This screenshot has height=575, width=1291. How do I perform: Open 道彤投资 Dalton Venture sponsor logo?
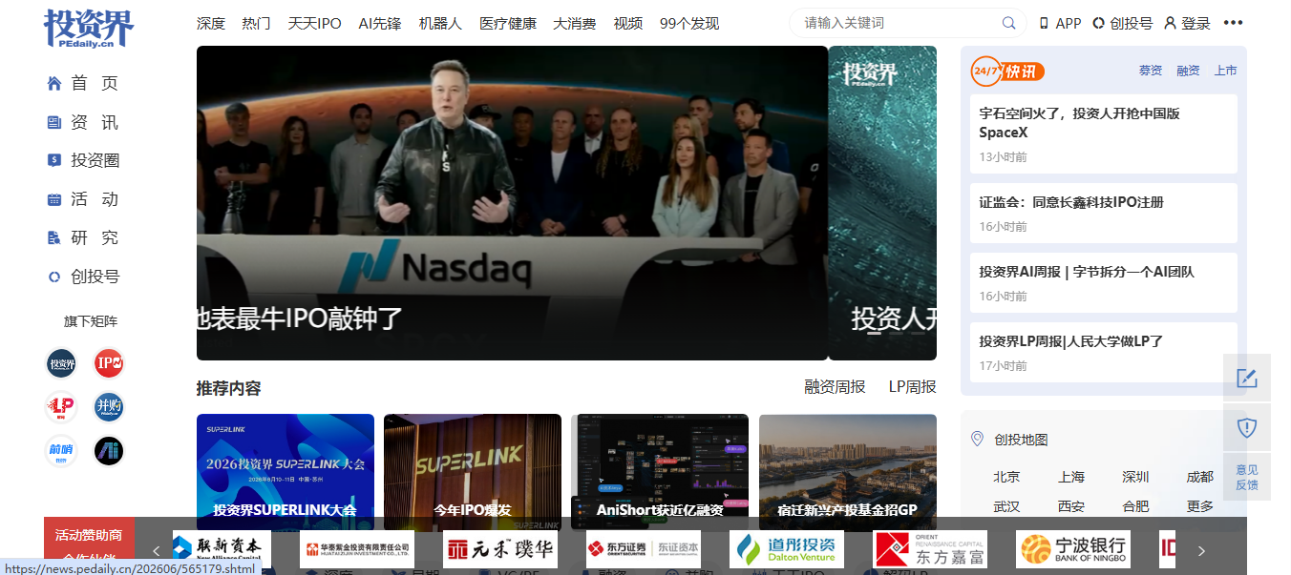click(x=787, y=549)
